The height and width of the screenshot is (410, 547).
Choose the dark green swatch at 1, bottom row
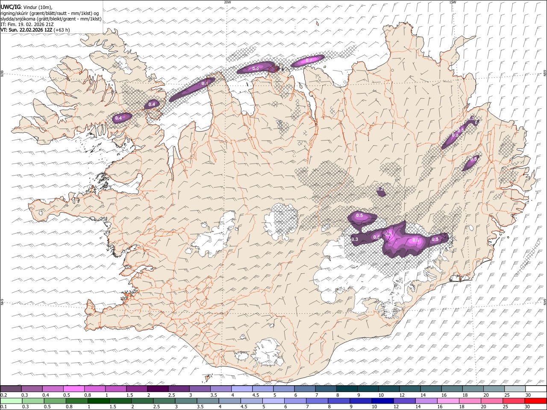click(99, 401)
